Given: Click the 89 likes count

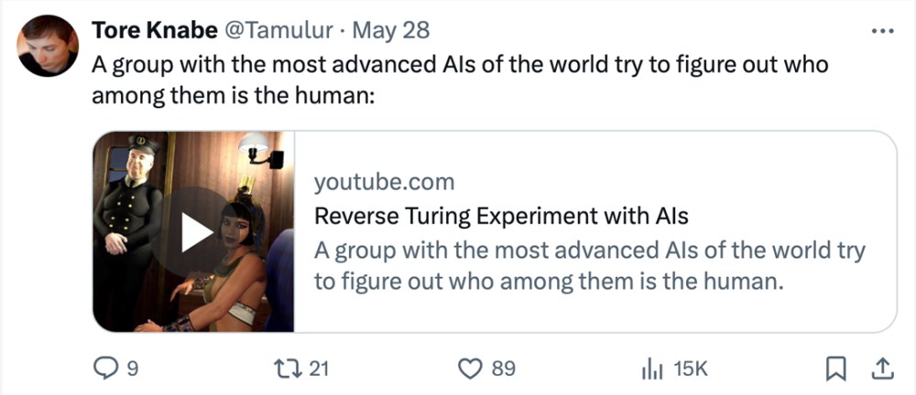Looking at the screenshot, I should (503, 369).
